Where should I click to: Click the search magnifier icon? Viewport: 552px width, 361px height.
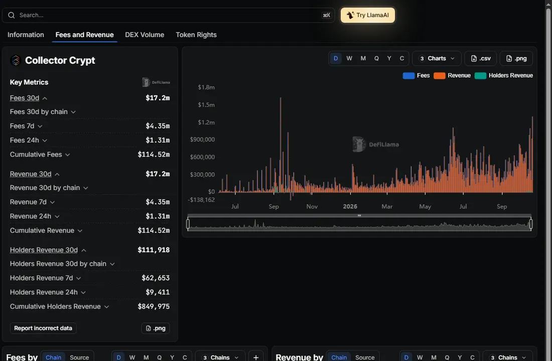tap(11, 15)
